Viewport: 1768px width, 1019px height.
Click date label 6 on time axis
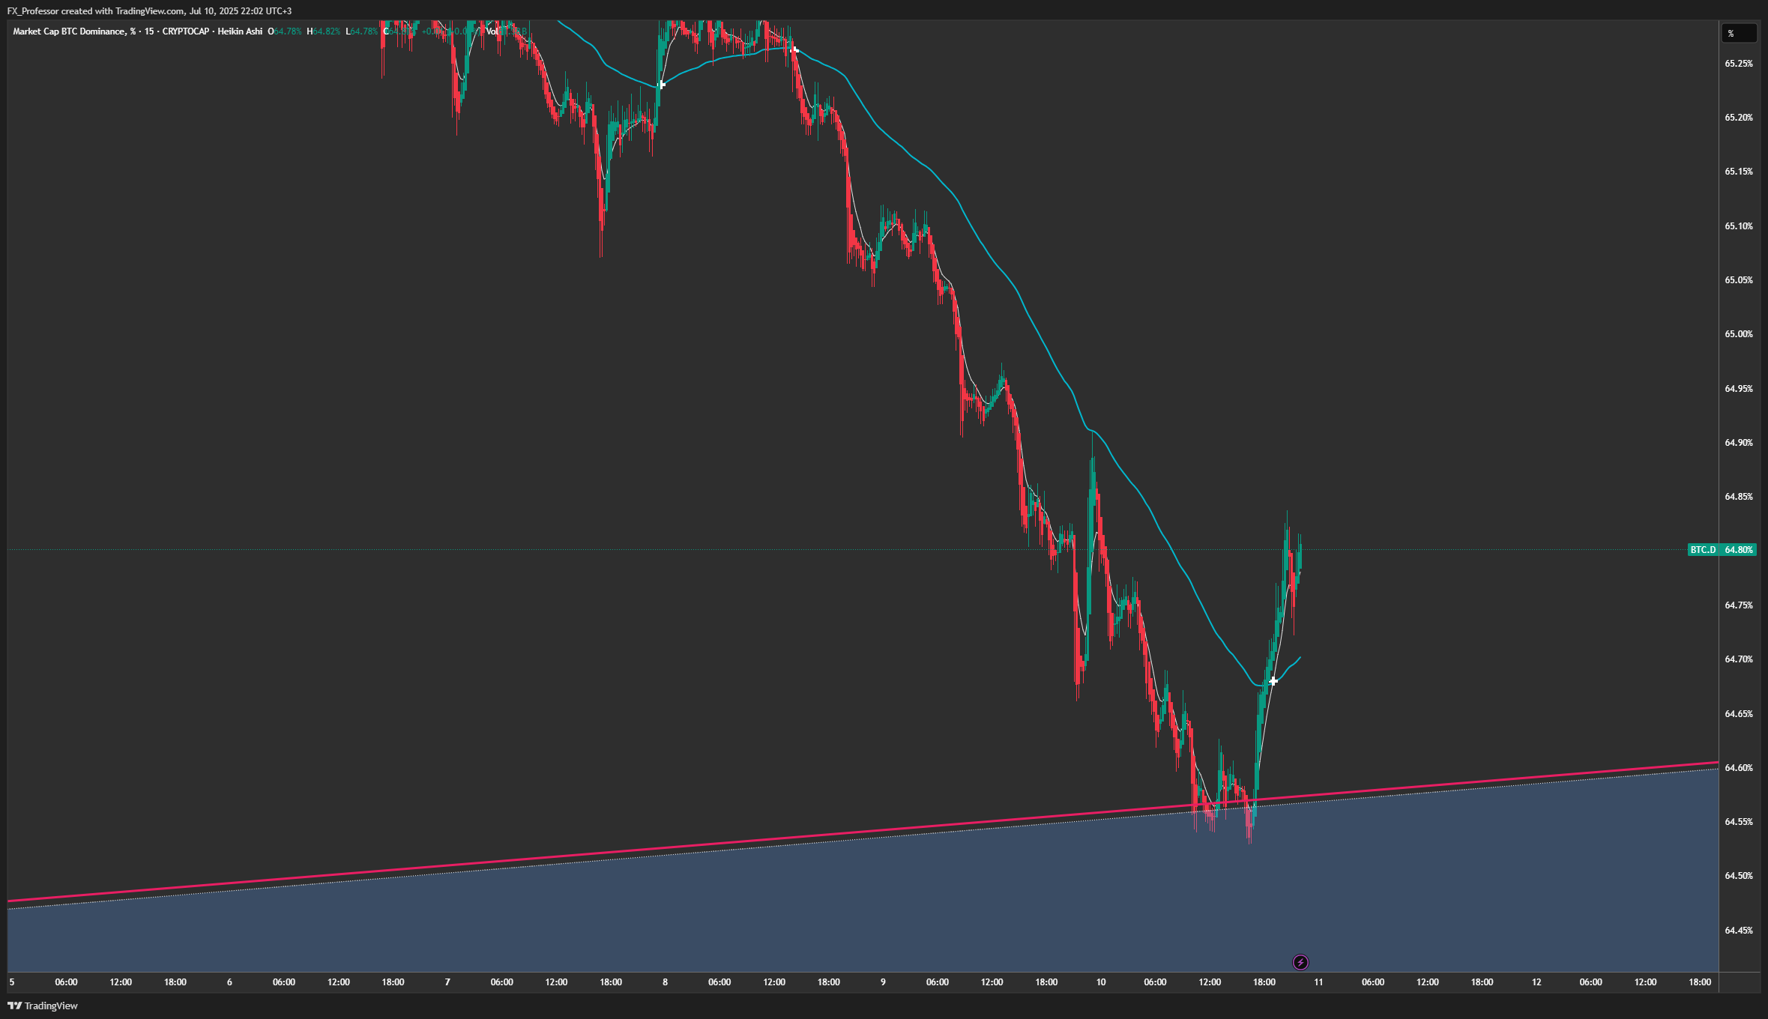point(229,982)
